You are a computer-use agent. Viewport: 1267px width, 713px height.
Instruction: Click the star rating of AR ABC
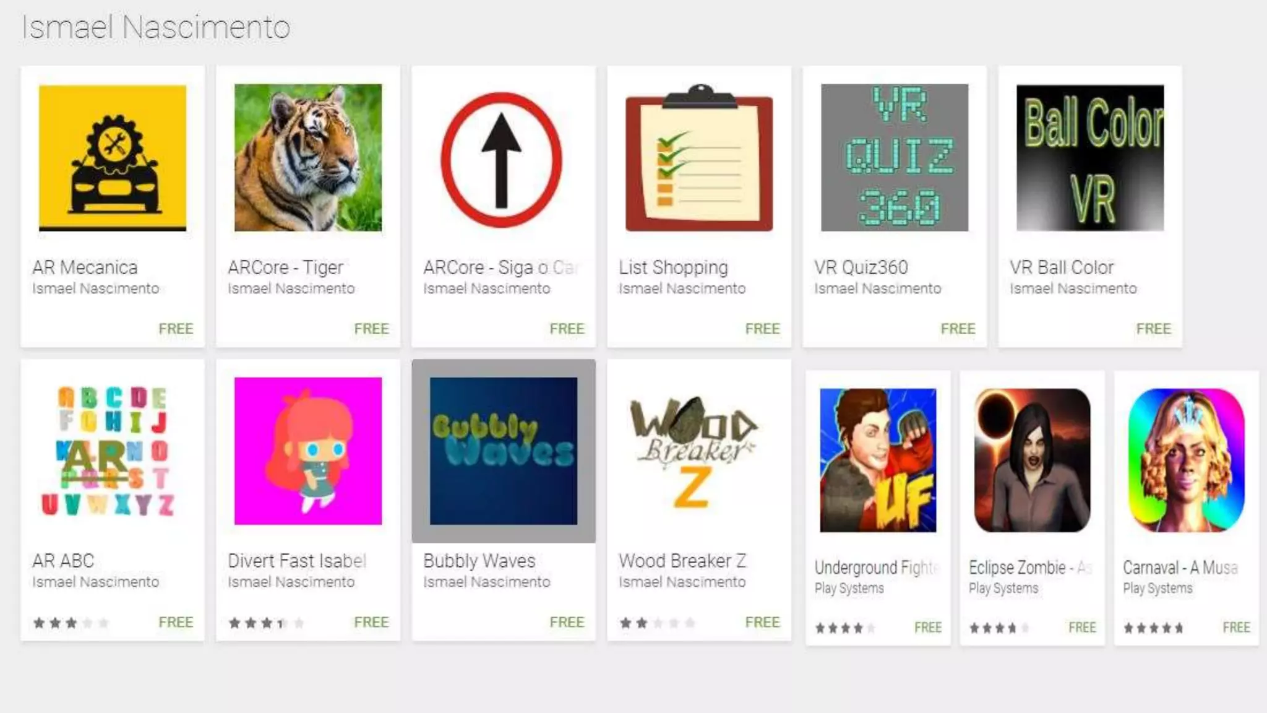coord(71,623)
